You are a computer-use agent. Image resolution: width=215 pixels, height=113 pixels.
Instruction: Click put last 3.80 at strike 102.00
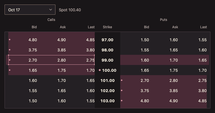click(x=203, y=91)
